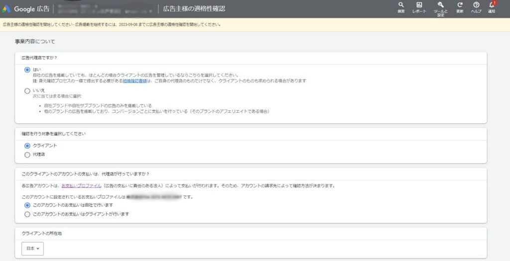This screenshot has height=261, width=510.
Task: Open the search (検索) icon
Action: (x=401, y=6)
